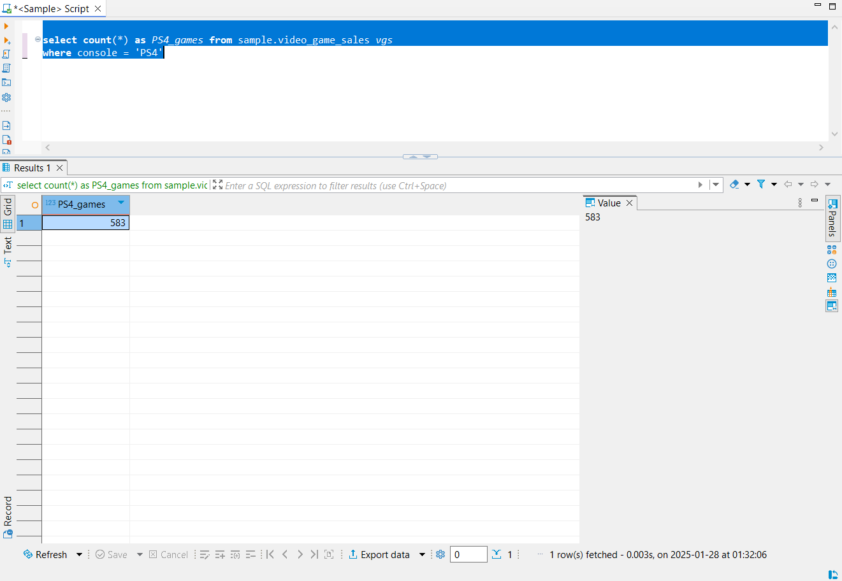Execute SQL statement in new tab icon
Screen dimensions: 842x581
tap(7, 40)
